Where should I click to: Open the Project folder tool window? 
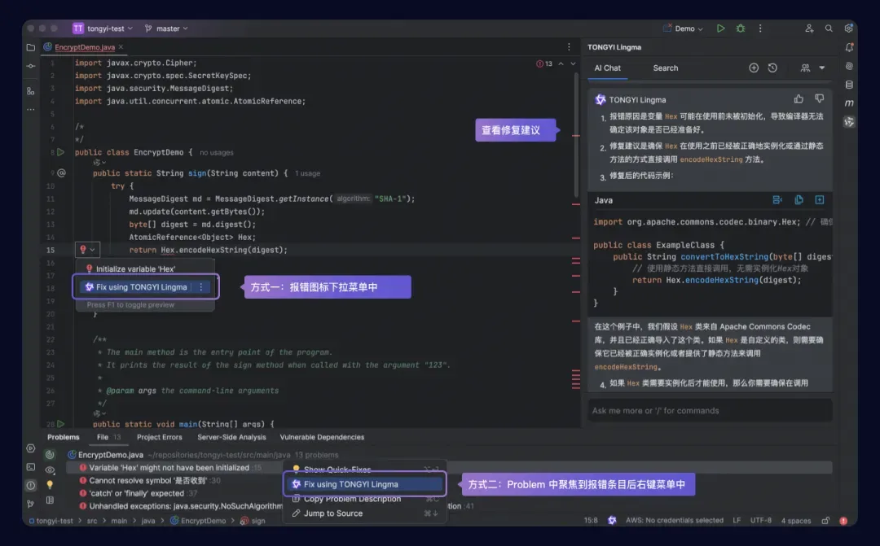coord(30,48)
